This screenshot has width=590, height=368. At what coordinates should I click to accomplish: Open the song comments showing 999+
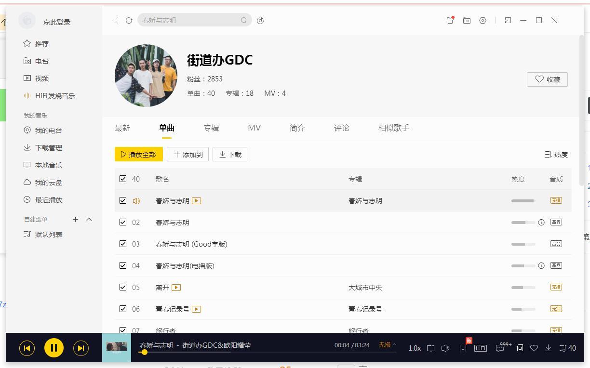pos(500,348)
